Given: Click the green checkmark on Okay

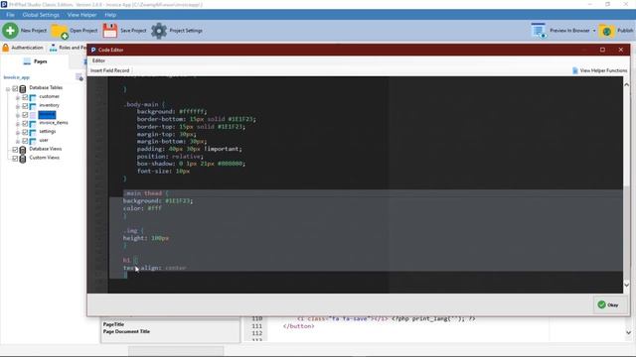Looking at the screenshot, I should (x=601, y=304).
